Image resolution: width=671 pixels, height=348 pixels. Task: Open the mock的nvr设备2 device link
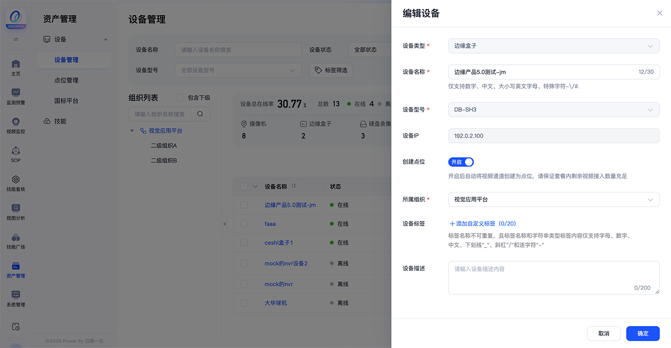coord(286,263)
